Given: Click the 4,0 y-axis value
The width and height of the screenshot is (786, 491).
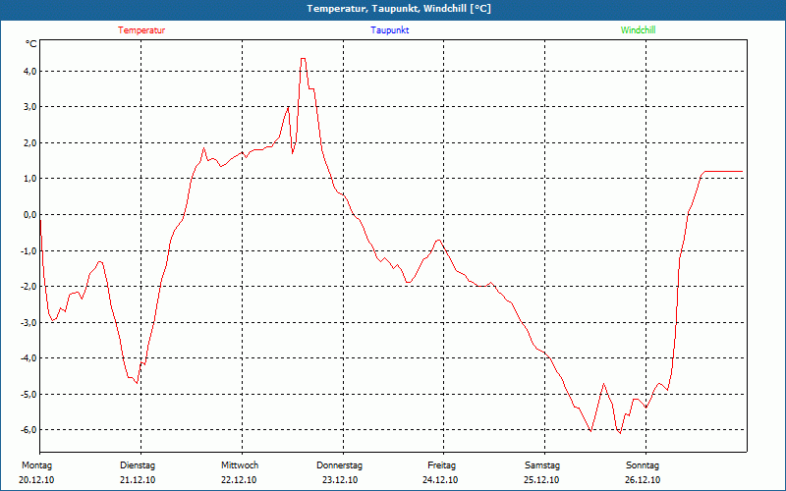Looking at the screenshot, I should click(x=29, y=71).
